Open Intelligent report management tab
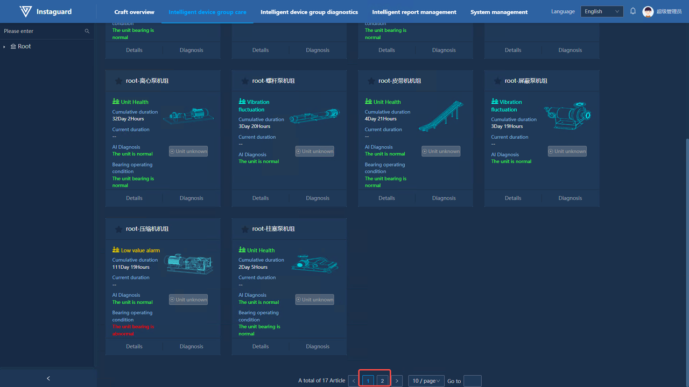Image resolution: width=689 pixels, height=387 pixels. [x=414, y=12]
